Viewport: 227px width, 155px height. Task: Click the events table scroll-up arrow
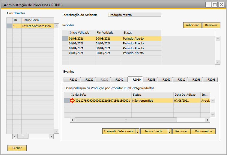(x=213, y=101)
